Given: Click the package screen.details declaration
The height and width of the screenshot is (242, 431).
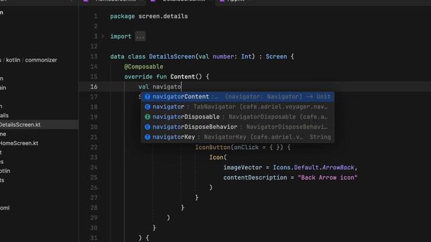Looking at the screenshot, I should 149,16.
